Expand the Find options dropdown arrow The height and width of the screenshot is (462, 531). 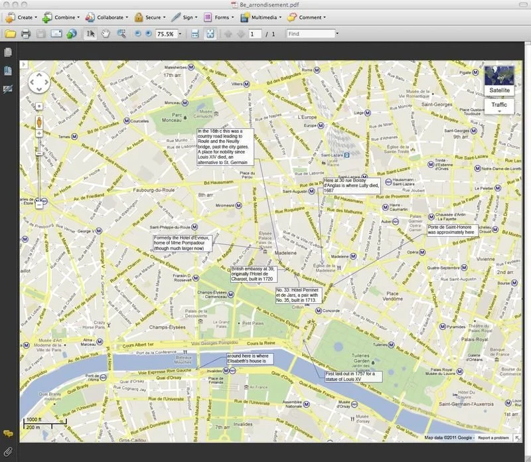click(337, 34)
